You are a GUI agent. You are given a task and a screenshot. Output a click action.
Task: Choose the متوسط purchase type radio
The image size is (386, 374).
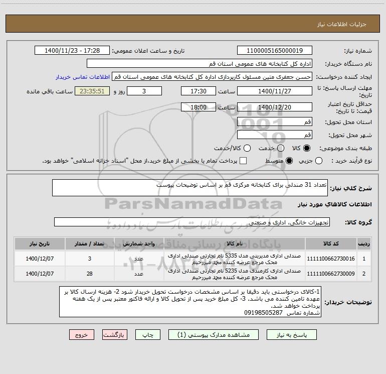pyautogui.click(x=289, y=161)
